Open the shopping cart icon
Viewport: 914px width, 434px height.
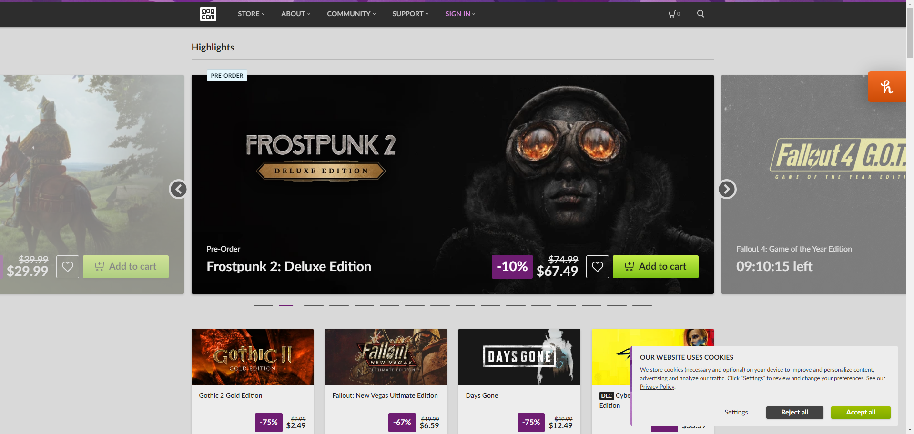[673, 14]
